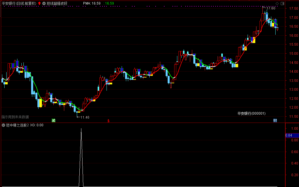Click the blue 财 financial marker

tap(275, 120)
